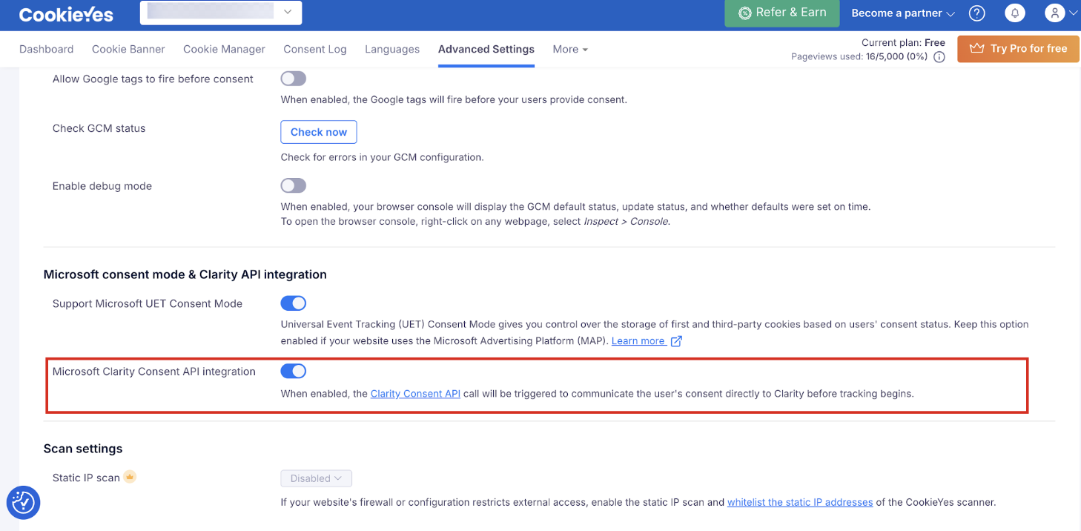Open the notifications bell icon
This screenshot has height=531, width=1081.
pyautogui.click(x=1015, y=13)
